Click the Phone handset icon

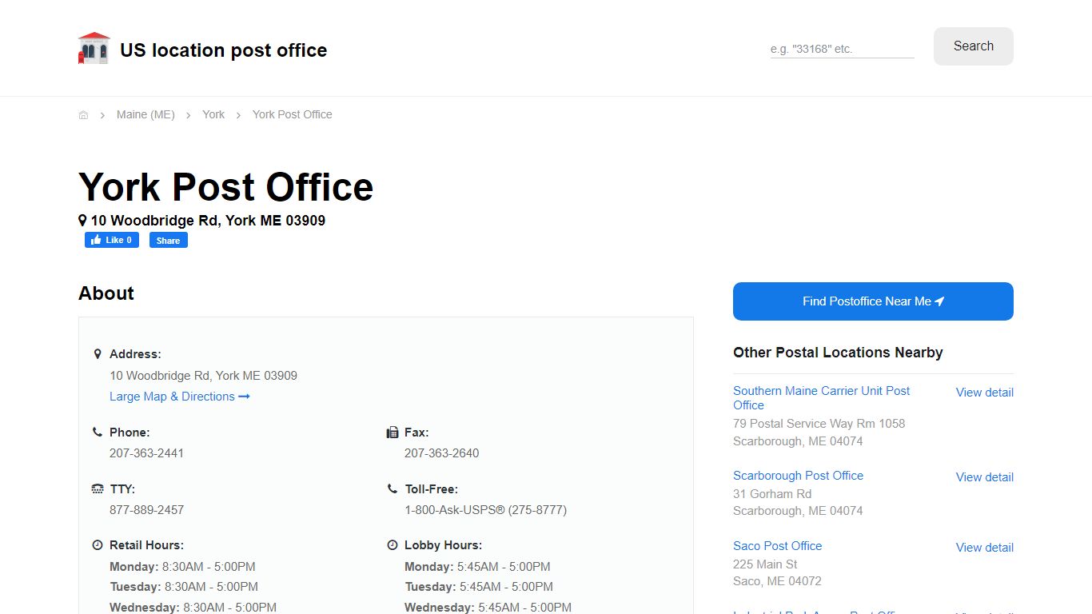98,432
